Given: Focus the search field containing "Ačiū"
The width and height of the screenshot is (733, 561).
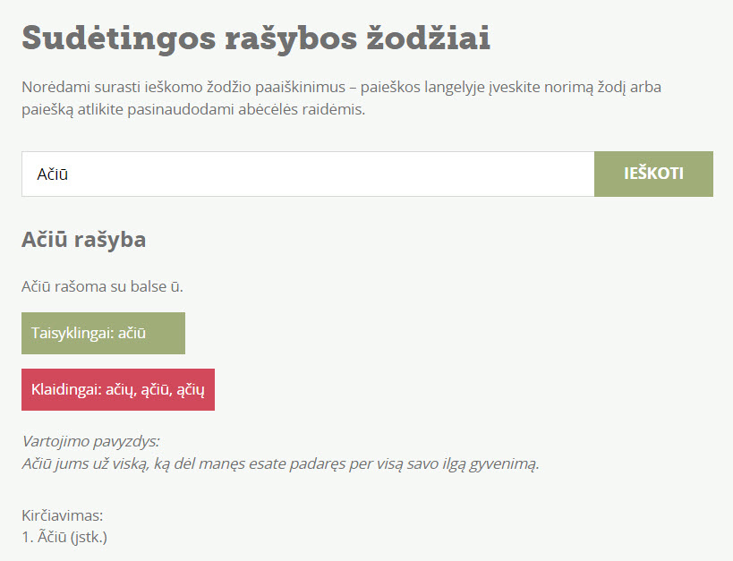Looking at the screenshot, I should (x=308, y=174).
